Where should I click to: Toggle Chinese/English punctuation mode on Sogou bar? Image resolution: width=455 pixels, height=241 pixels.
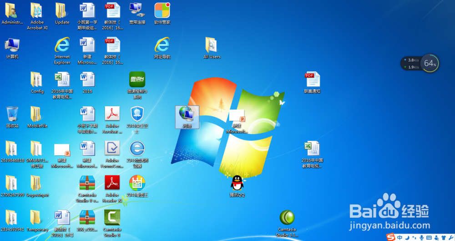coord(414,237)
